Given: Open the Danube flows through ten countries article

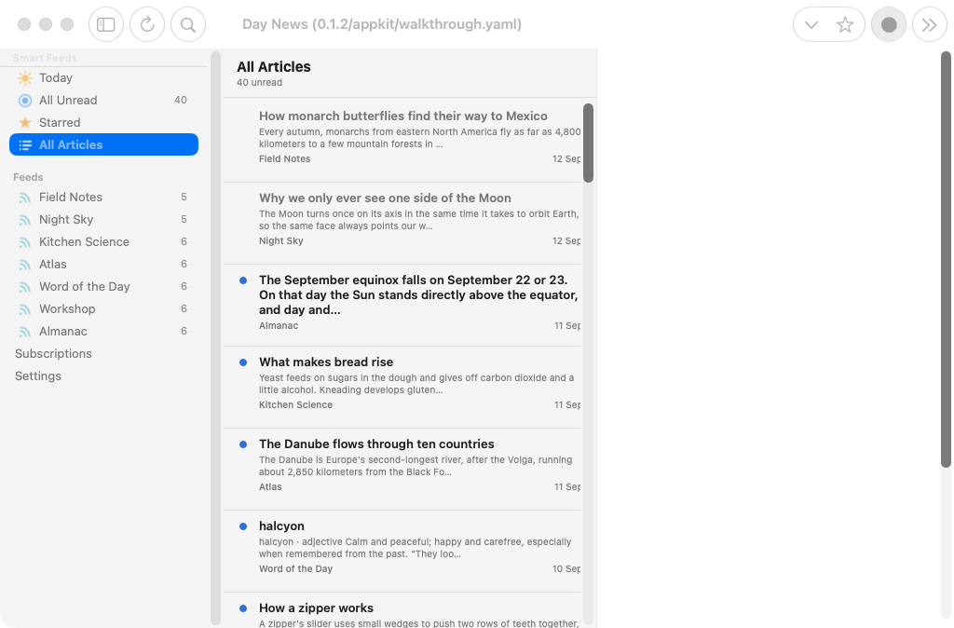Looking at the screenshot, I should tap(402, 470).
